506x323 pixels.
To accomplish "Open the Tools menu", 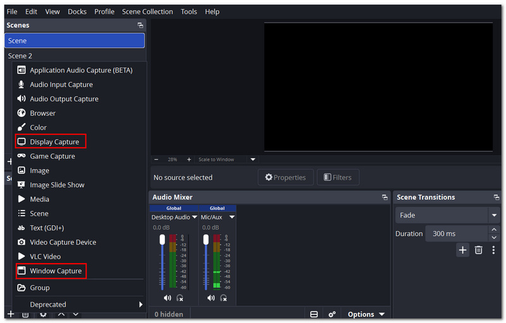I will (188, 11).
